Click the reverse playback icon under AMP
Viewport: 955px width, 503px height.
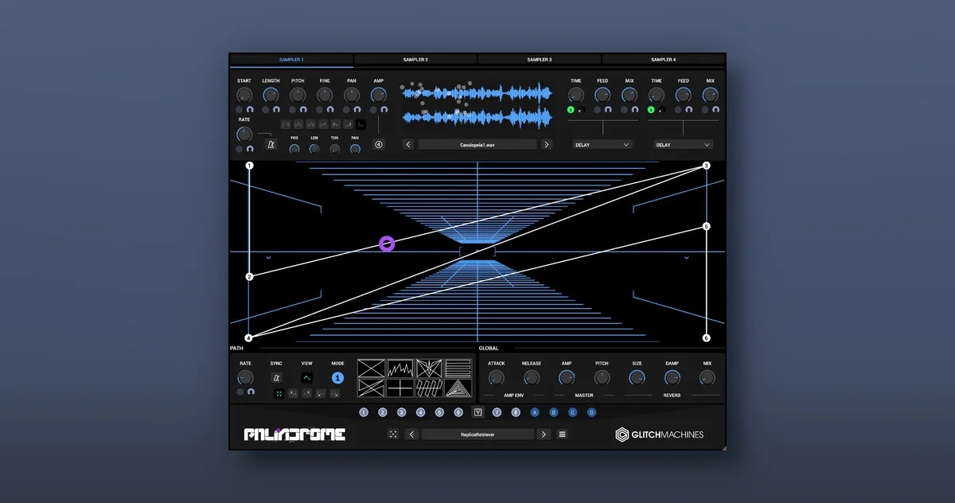click(379, 144)
